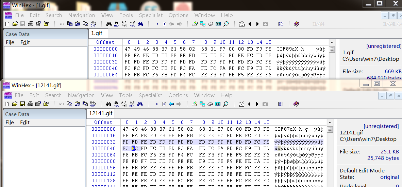Viewport: 402px width, 187px height.
Task: Click hex byte at offset 00000000 in 12141.gif
Action: click(x=126, y=129)
